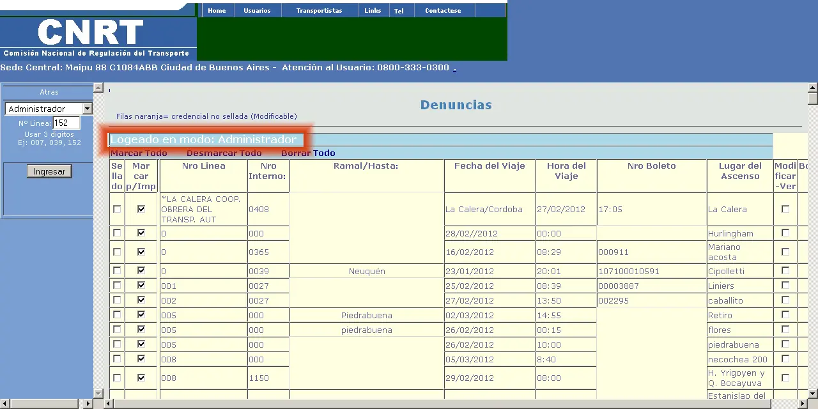
Task: Toggle Modificar checkbox for Hurlingham row
Action: click(x=785, y=233)
